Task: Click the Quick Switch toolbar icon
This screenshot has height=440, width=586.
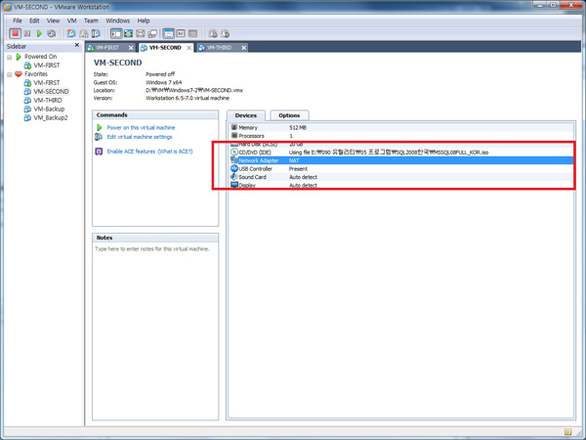Action: coord(141,33)
